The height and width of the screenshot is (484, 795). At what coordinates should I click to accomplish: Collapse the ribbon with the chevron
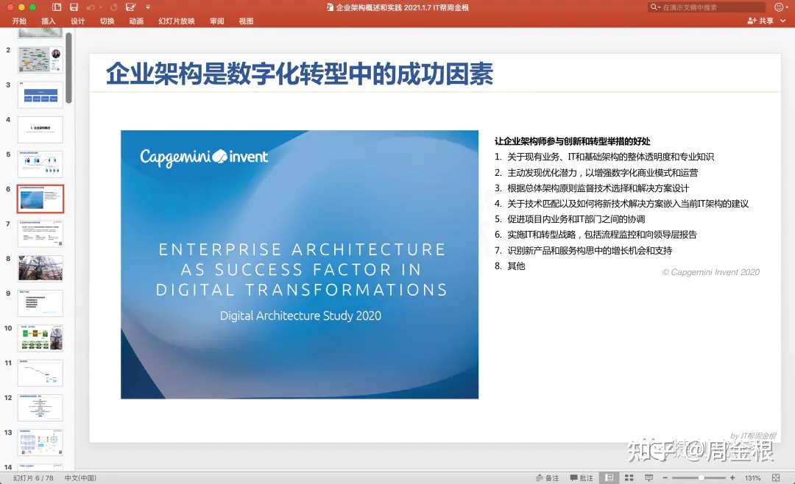tap(783, 21)
